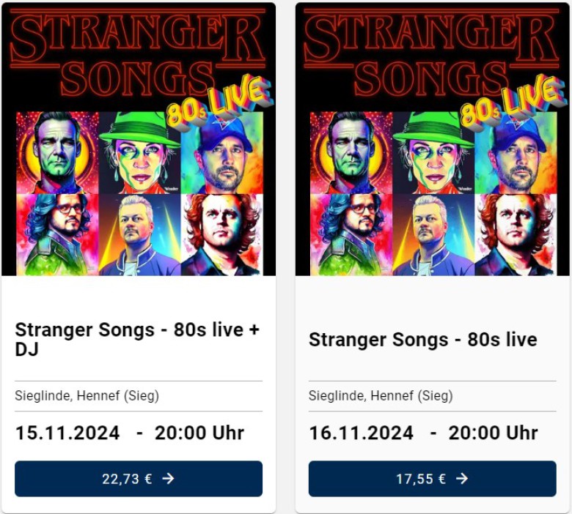Click the "80s LIVE" badge on the right poster
This screenshot has height=514, width=572.
pyautogui.click(x=512, y=101)
